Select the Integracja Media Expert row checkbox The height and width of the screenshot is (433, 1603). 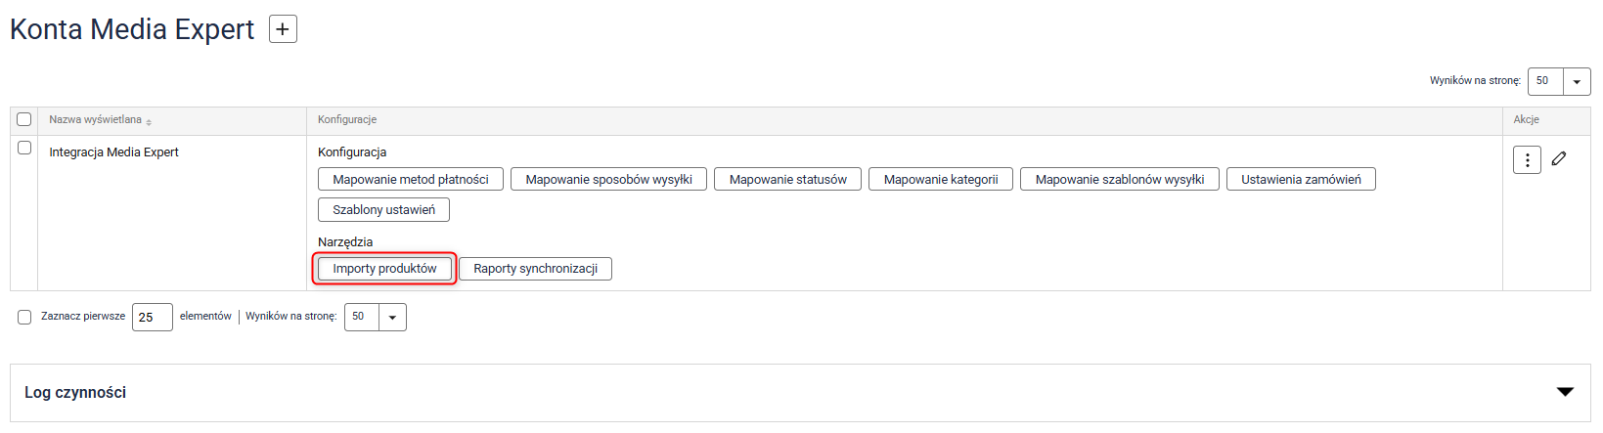tap(24, 148)
